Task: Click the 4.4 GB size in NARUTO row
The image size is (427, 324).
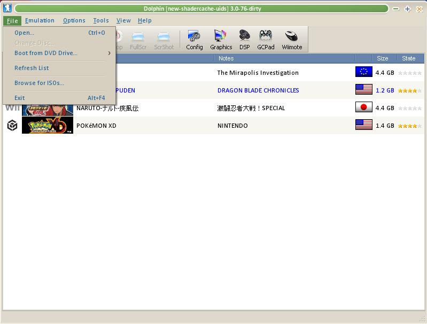Action: 385,108
